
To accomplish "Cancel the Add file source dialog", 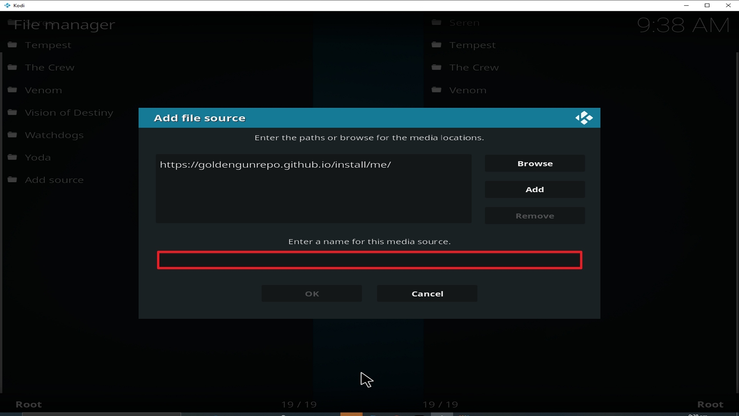I will pos(427,294).
